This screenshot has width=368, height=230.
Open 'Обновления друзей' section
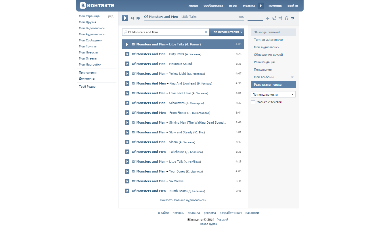(268, 55)
